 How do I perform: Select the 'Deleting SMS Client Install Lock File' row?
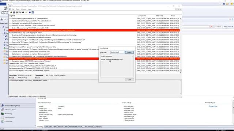click(94, 56)
